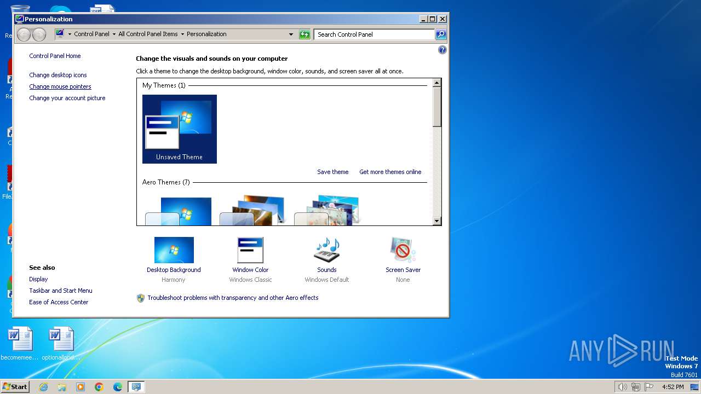Open Change mouse pointers link
701x394 pixels.
point(60,86)
